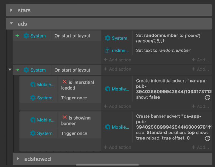Screen dimensions: 215x167
Task: Select second On start of layout condition
Action: coord(72,70)
